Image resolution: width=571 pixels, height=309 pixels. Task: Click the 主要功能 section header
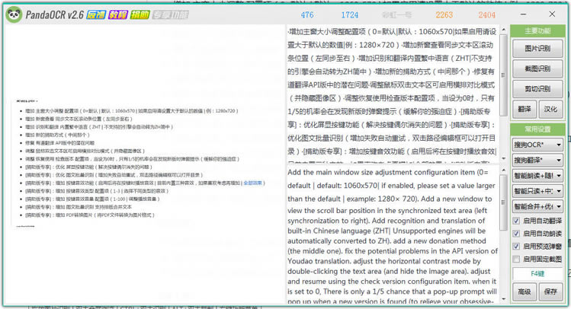pos(537,31)
